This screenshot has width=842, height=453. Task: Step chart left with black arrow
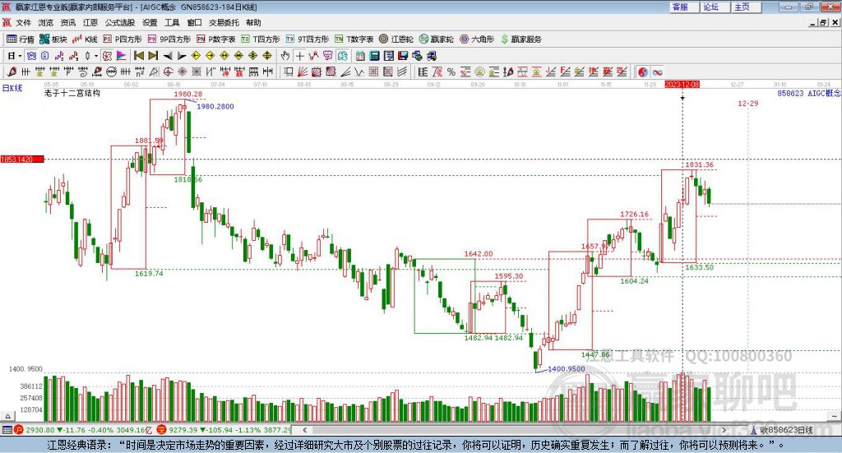pyautogui.click(x=168, y=56)
